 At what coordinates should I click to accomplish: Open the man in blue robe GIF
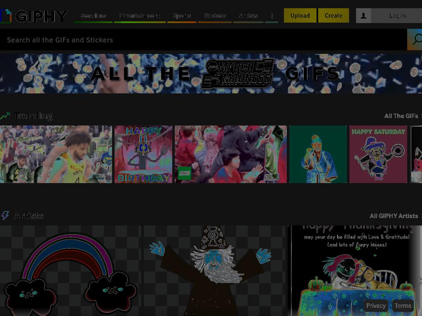[x=318, y=154]
